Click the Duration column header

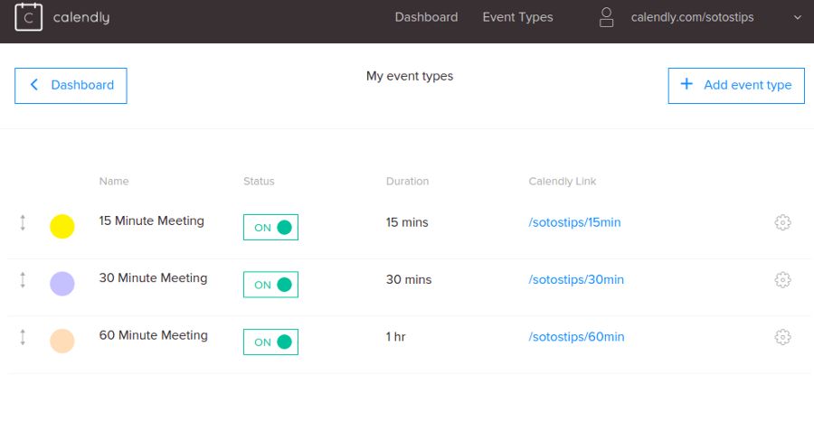click(407, 182)
